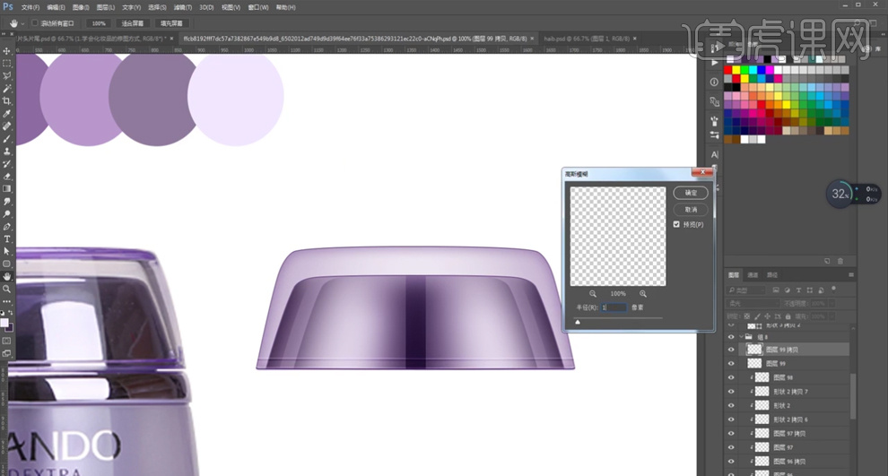
Task: Select the Type tool in the toolbar
Action: click(x=7, y=239)
